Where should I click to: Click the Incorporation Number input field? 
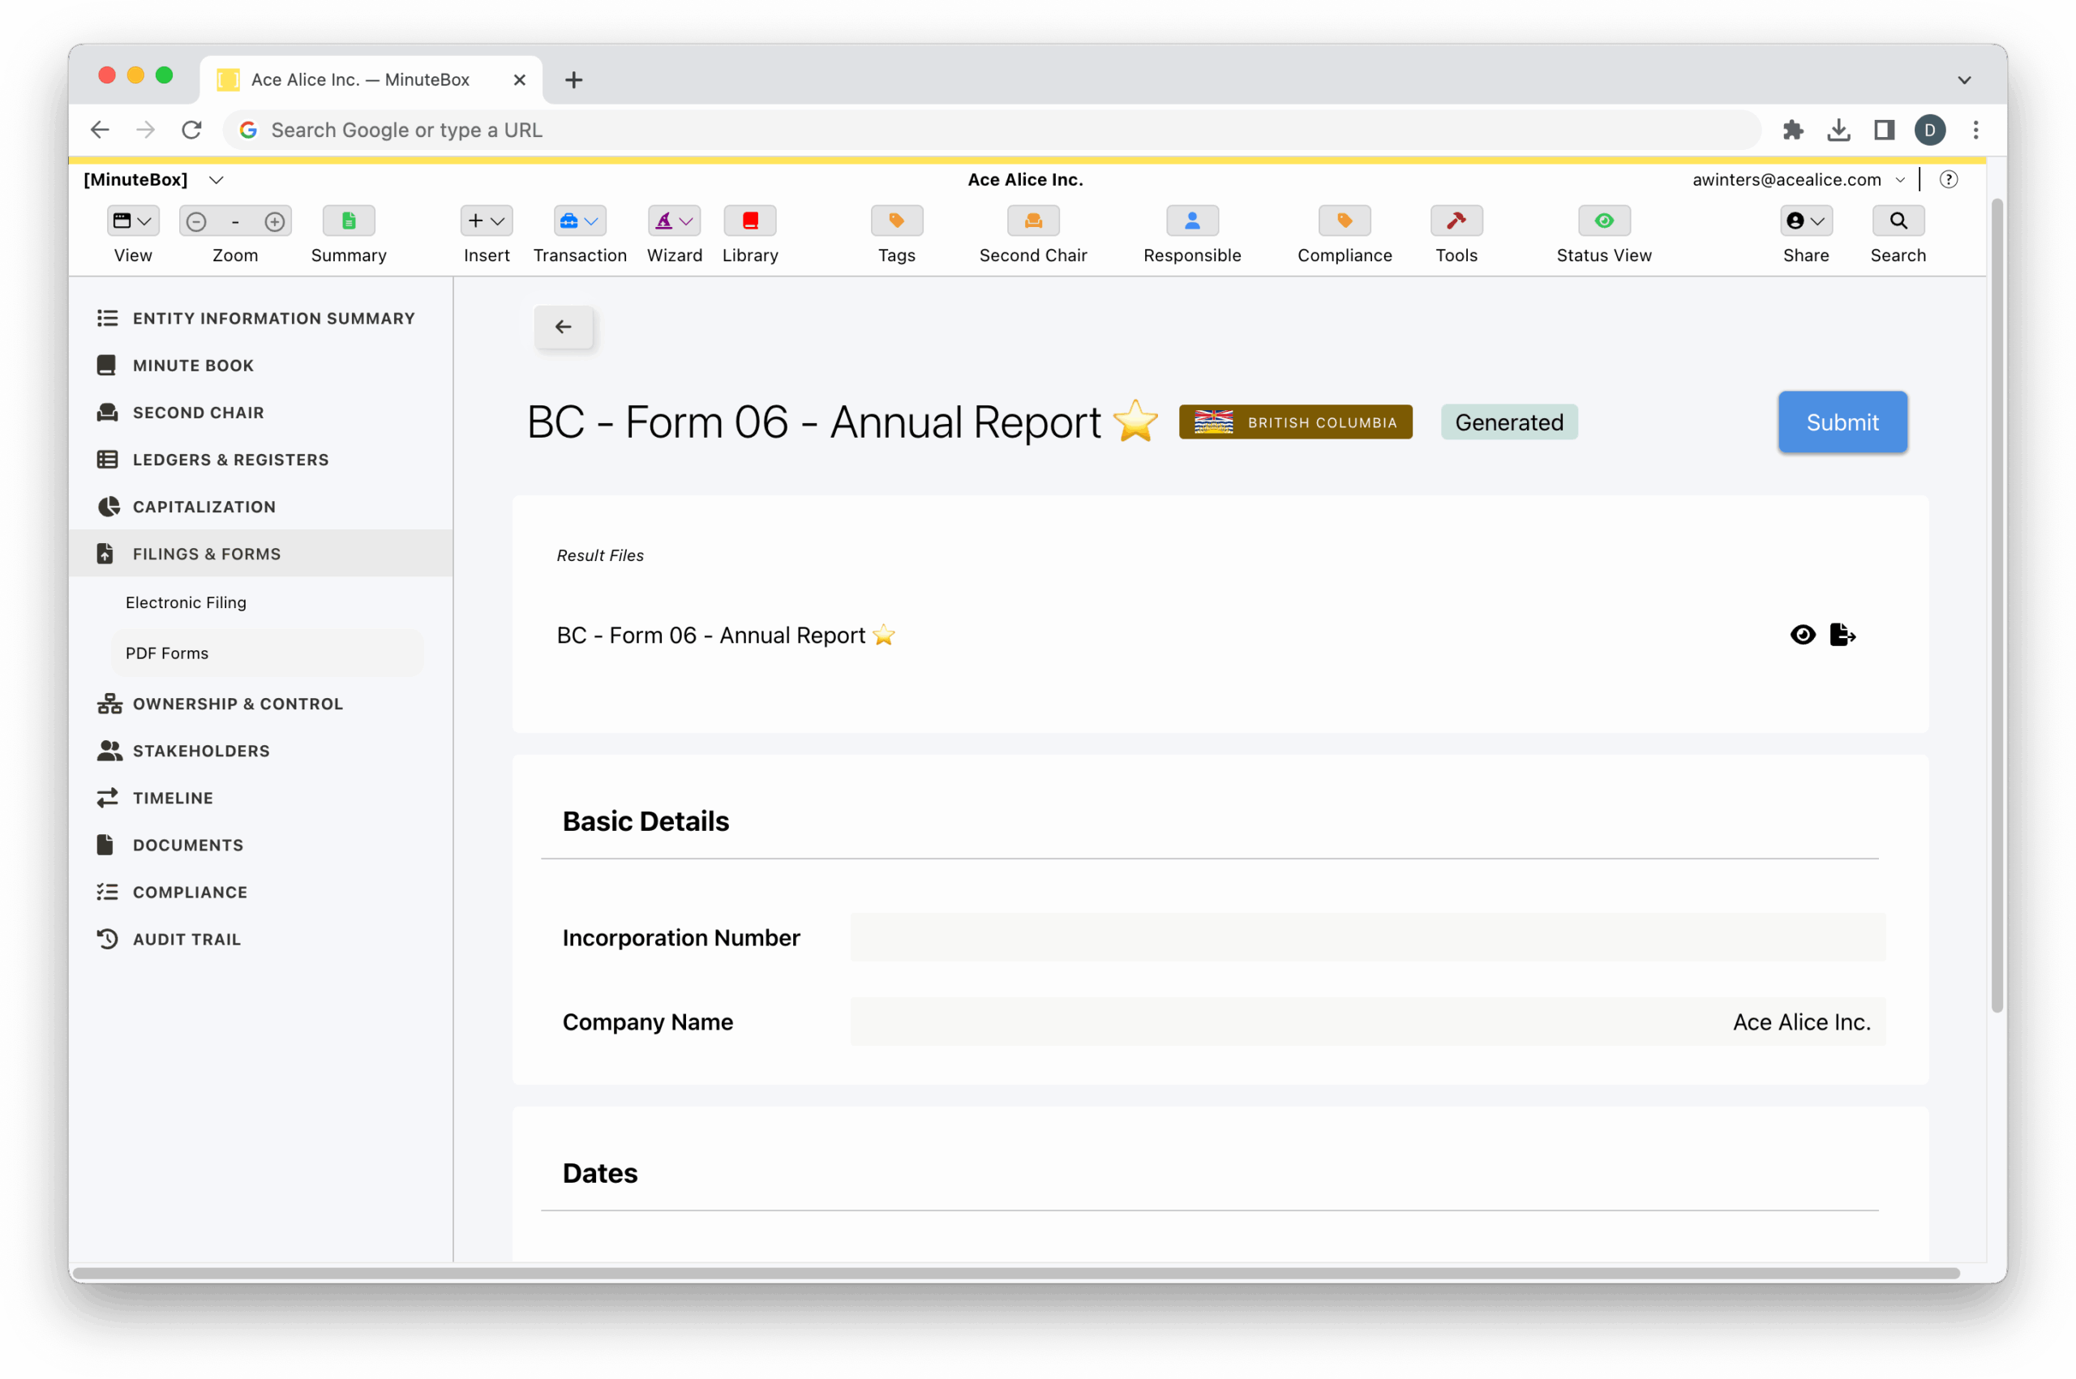click(x=1367, y=937)
